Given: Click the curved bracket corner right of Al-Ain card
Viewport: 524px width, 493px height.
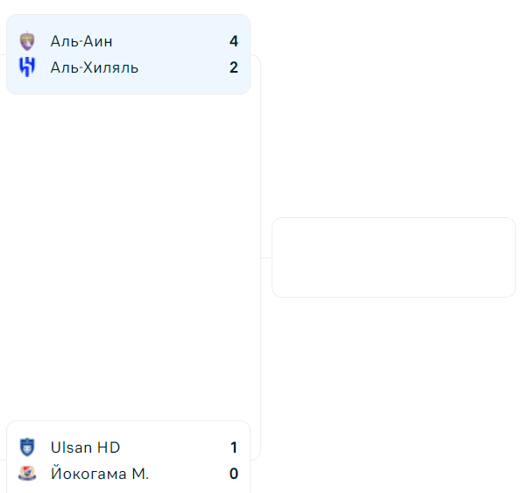Looking at the screenshot, I should 256,59.
